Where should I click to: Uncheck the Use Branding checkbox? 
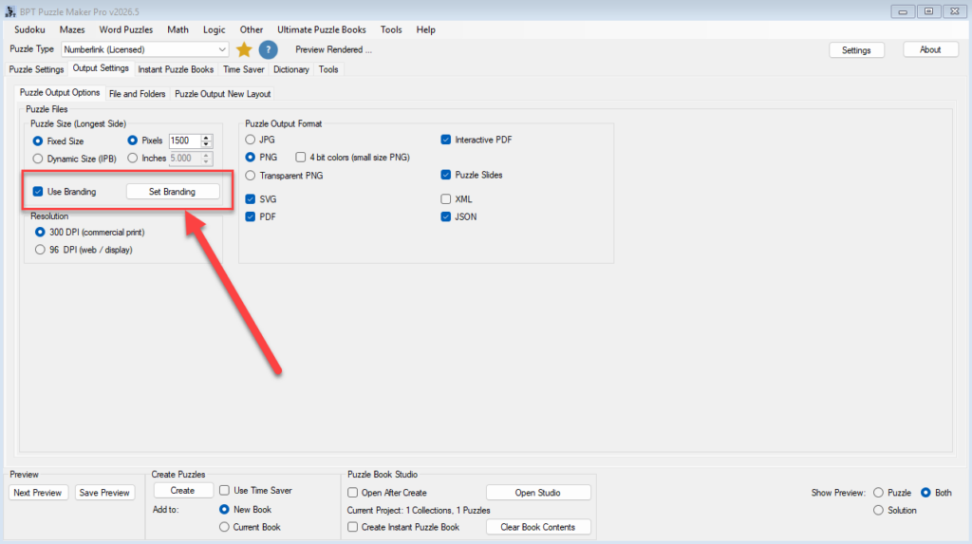click(x=38, y=192)
